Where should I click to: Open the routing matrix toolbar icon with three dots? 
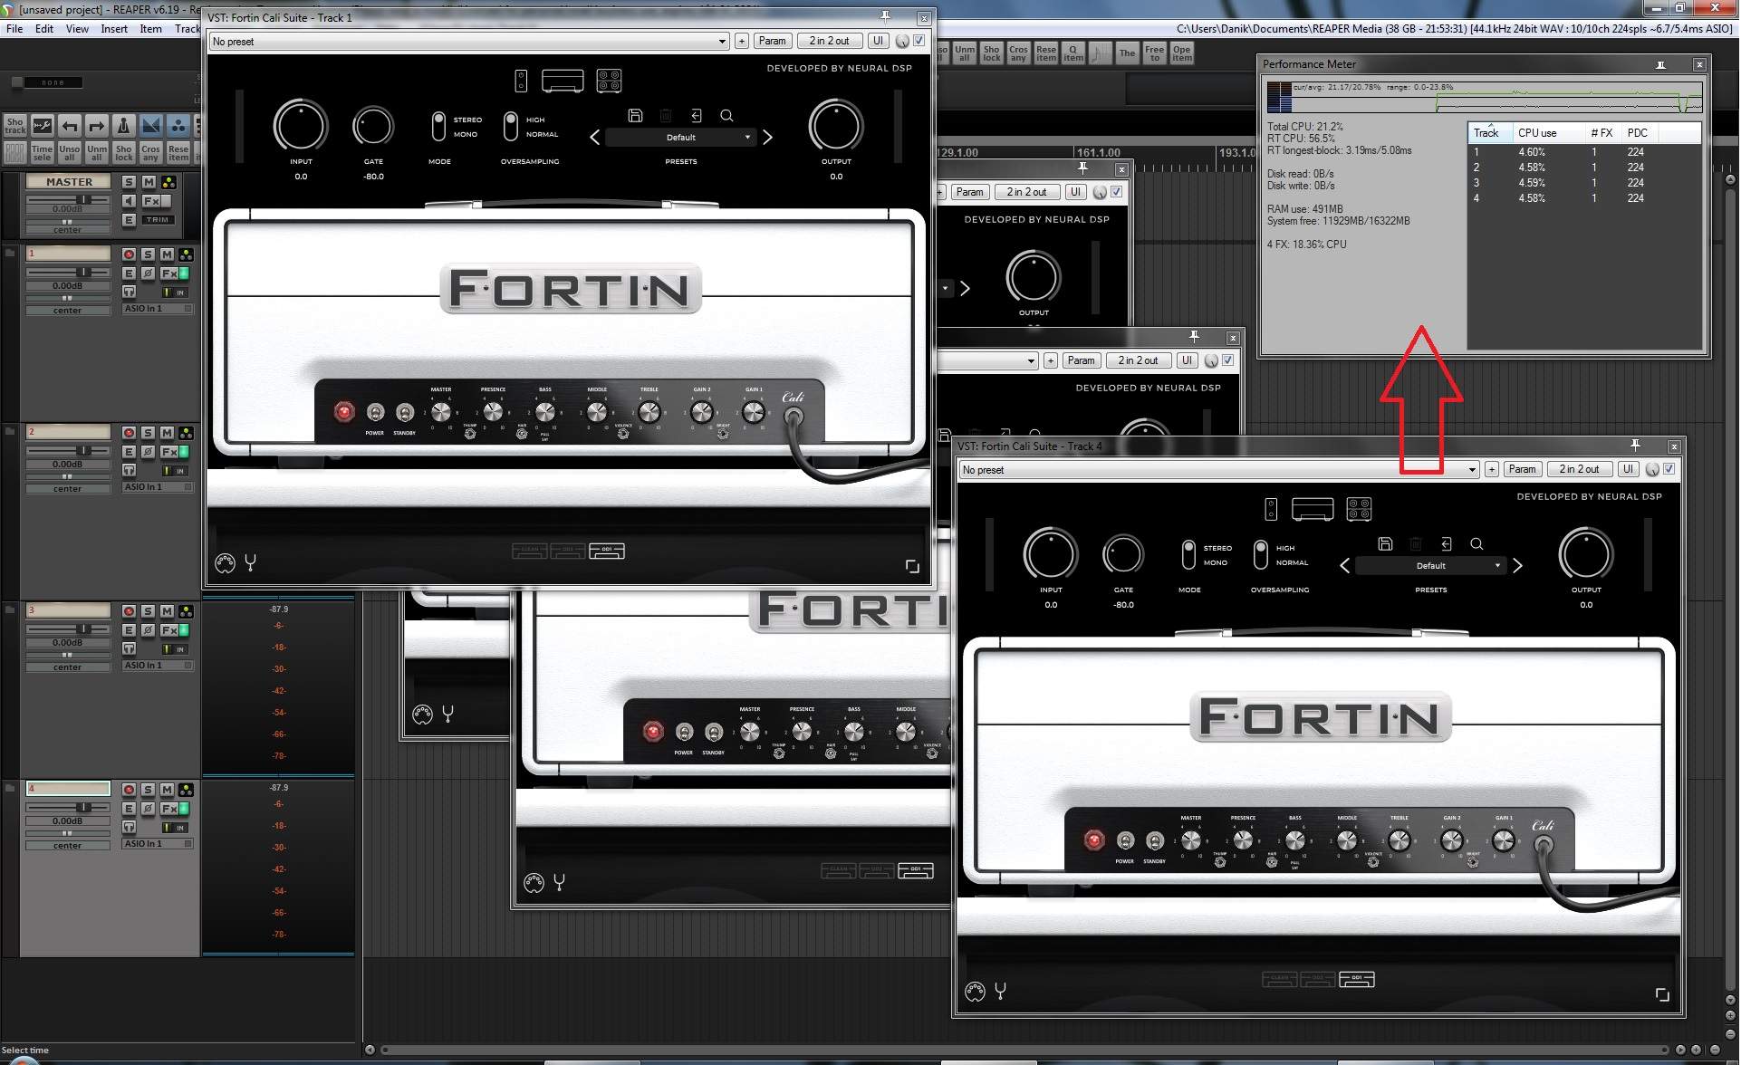click(178, 126)
